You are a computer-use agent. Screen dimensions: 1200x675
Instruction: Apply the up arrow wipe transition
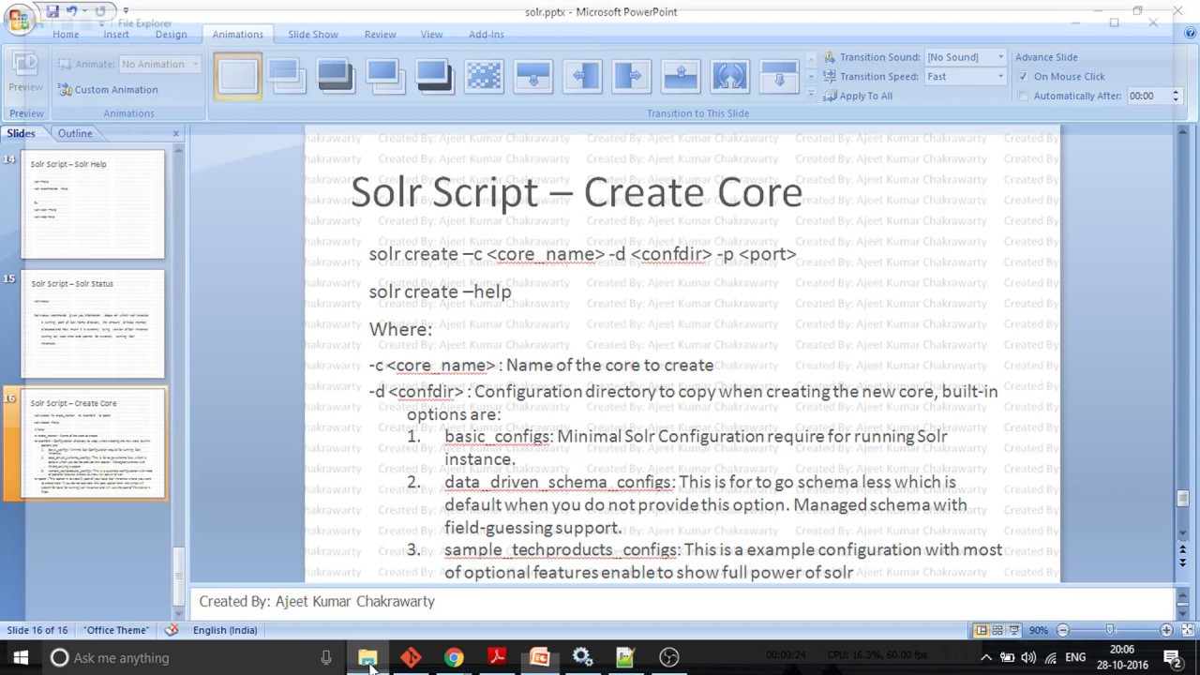pyautogui.click(x=681, y=76)
